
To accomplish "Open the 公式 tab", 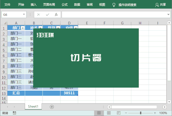I will click(65, 5).
